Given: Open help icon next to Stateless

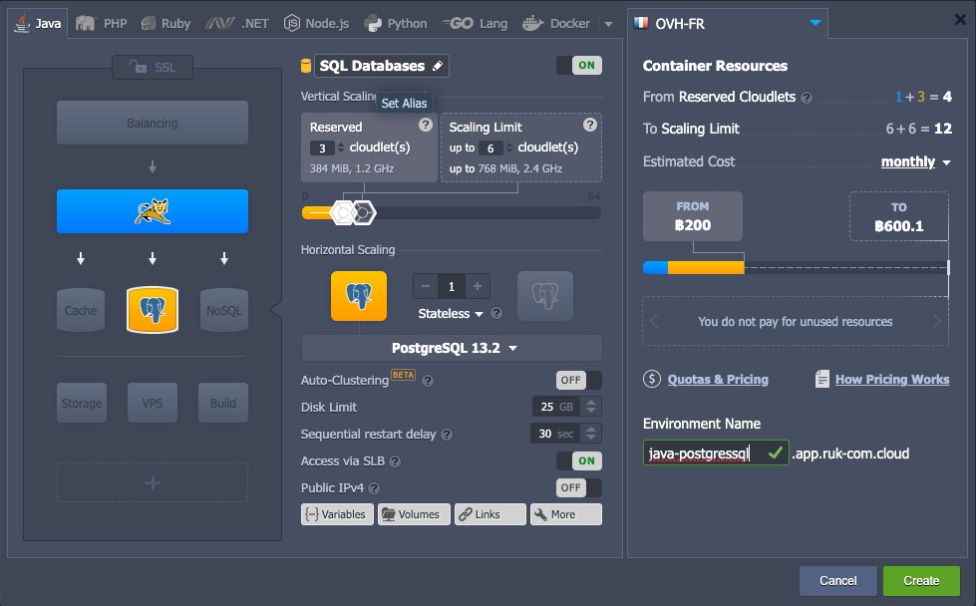Looking at the screenshot, I should coord(496,313).
